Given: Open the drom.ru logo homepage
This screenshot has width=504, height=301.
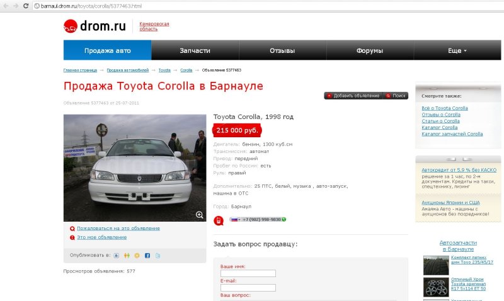Looking at the screenshot, I should coord(94,26).
